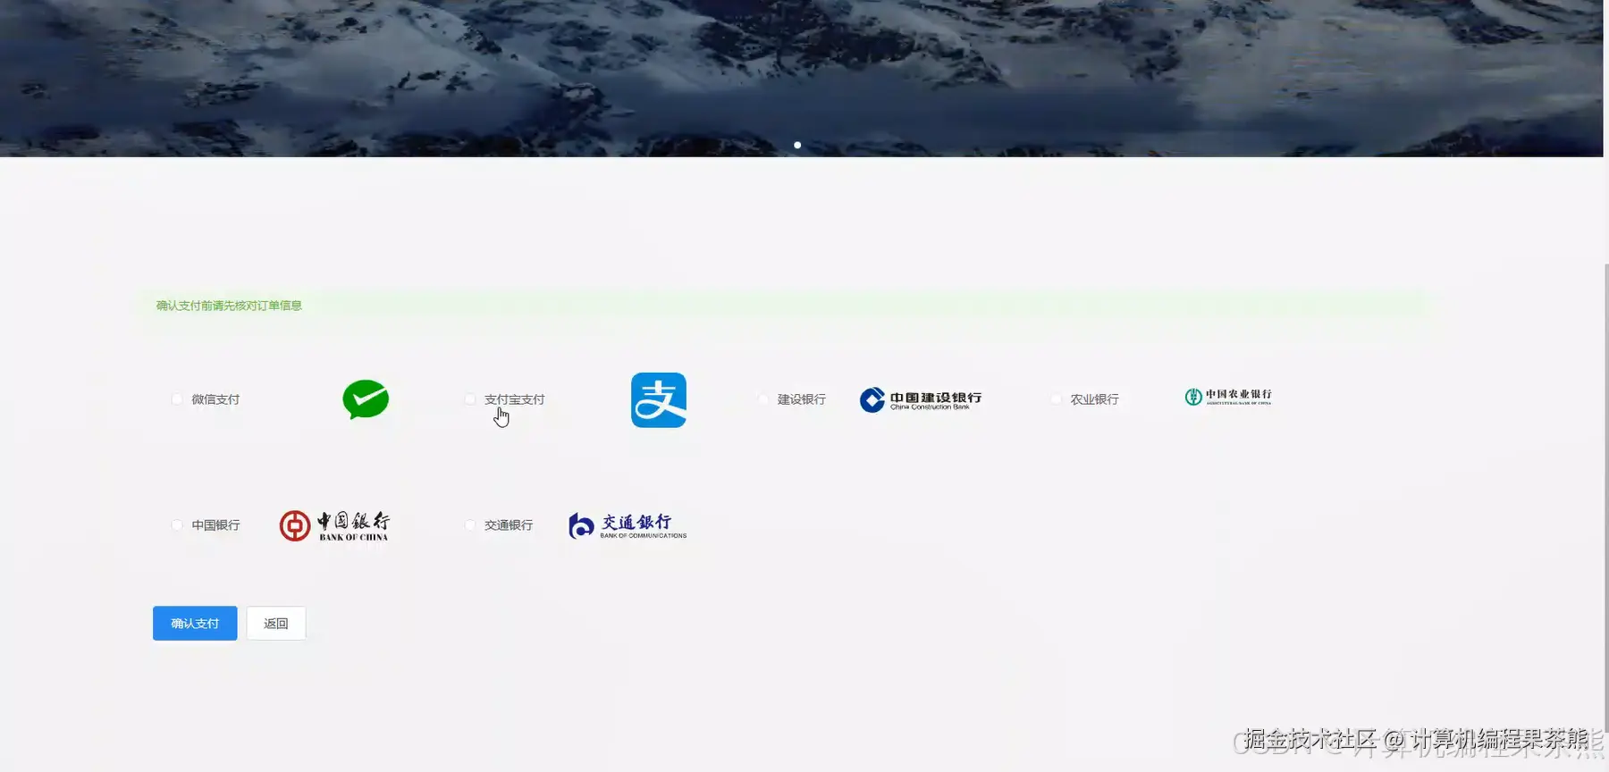Click the 返回 button

[x=276, y=624]
